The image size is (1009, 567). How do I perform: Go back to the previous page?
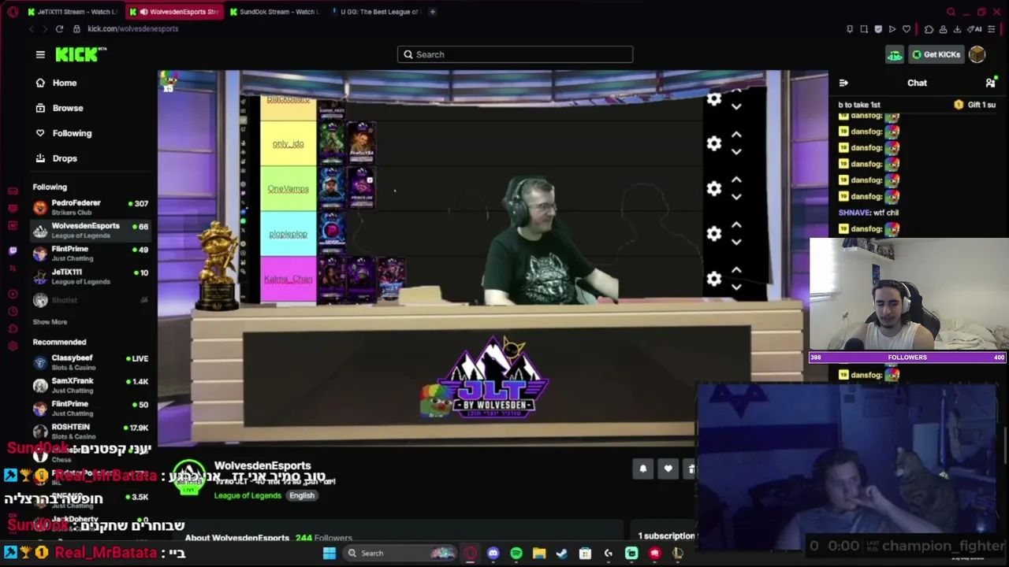click(x=32, y=29)
